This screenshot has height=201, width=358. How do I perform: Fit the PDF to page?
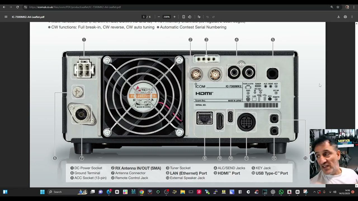coord(183,17)
